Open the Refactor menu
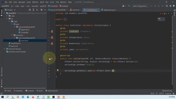This screenshot has height=99, width=176. tap(35, 2)
